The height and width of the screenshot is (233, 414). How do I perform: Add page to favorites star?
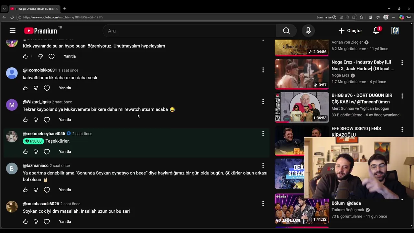[354, 17]
